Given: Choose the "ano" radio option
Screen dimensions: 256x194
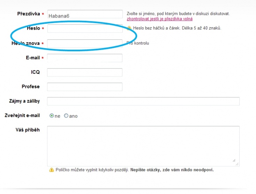Looking at the screenshot, I should (x=66, y=116).
